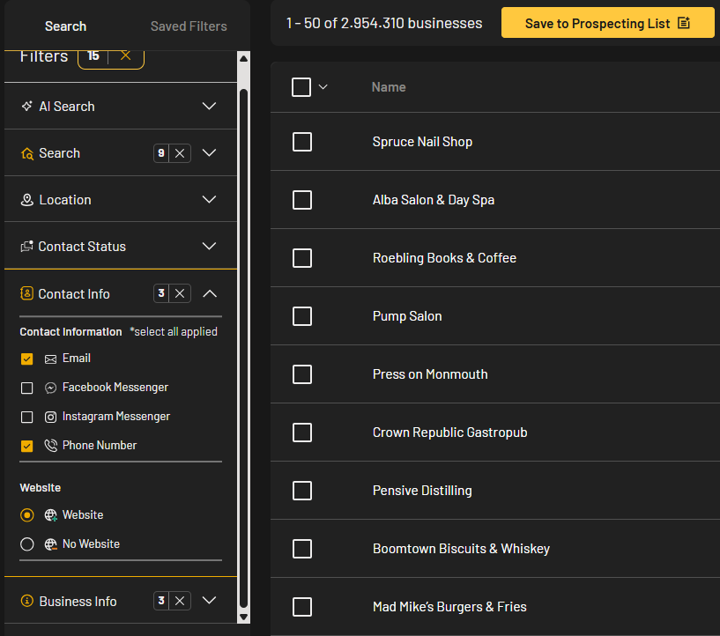Check the Instagram Messenger checkbox
The image size is (720, 636).
click(27, 418)
